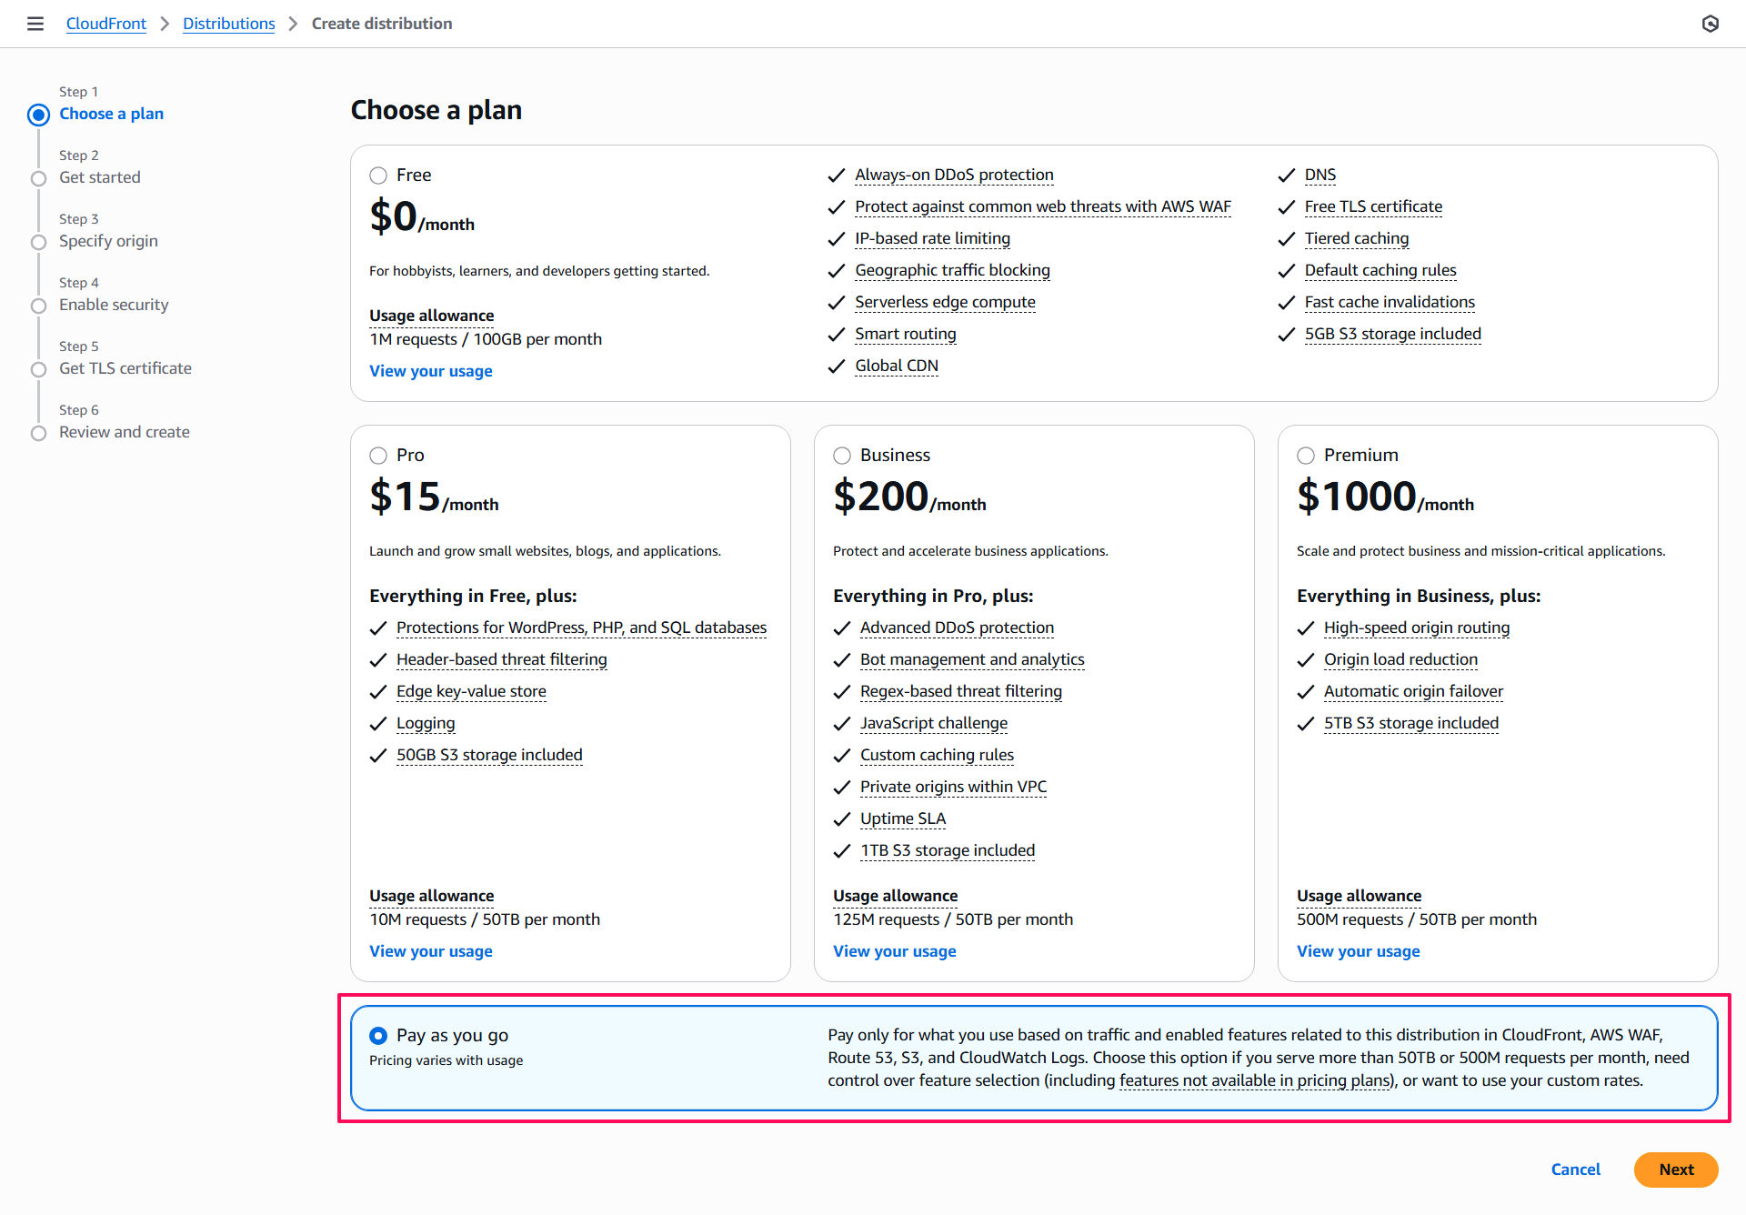Open the hamburger navigation menu
Screen dimensions: 1746x1215
[35, 24]
